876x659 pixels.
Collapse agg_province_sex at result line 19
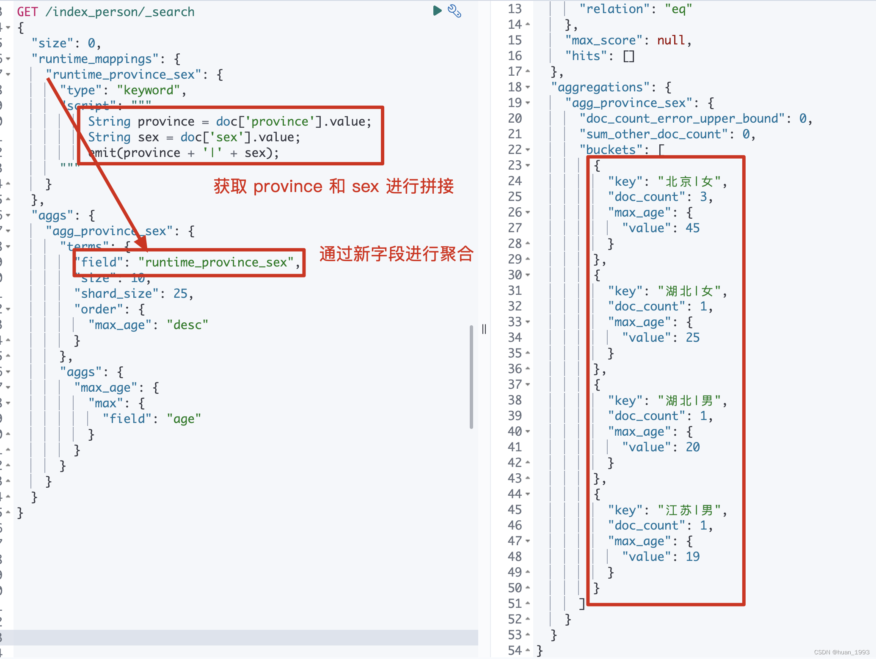[528, 103]
